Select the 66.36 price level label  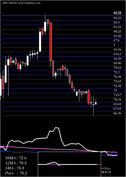(117, 113)
